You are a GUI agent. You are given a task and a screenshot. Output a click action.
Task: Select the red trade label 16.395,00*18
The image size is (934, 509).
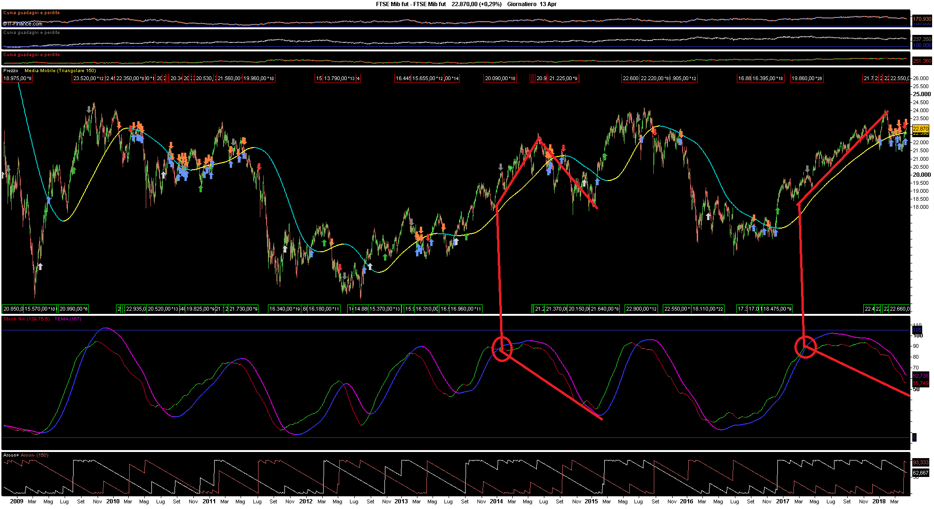768,79
